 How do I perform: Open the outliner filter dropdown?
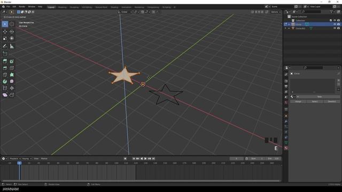point(332,12)
